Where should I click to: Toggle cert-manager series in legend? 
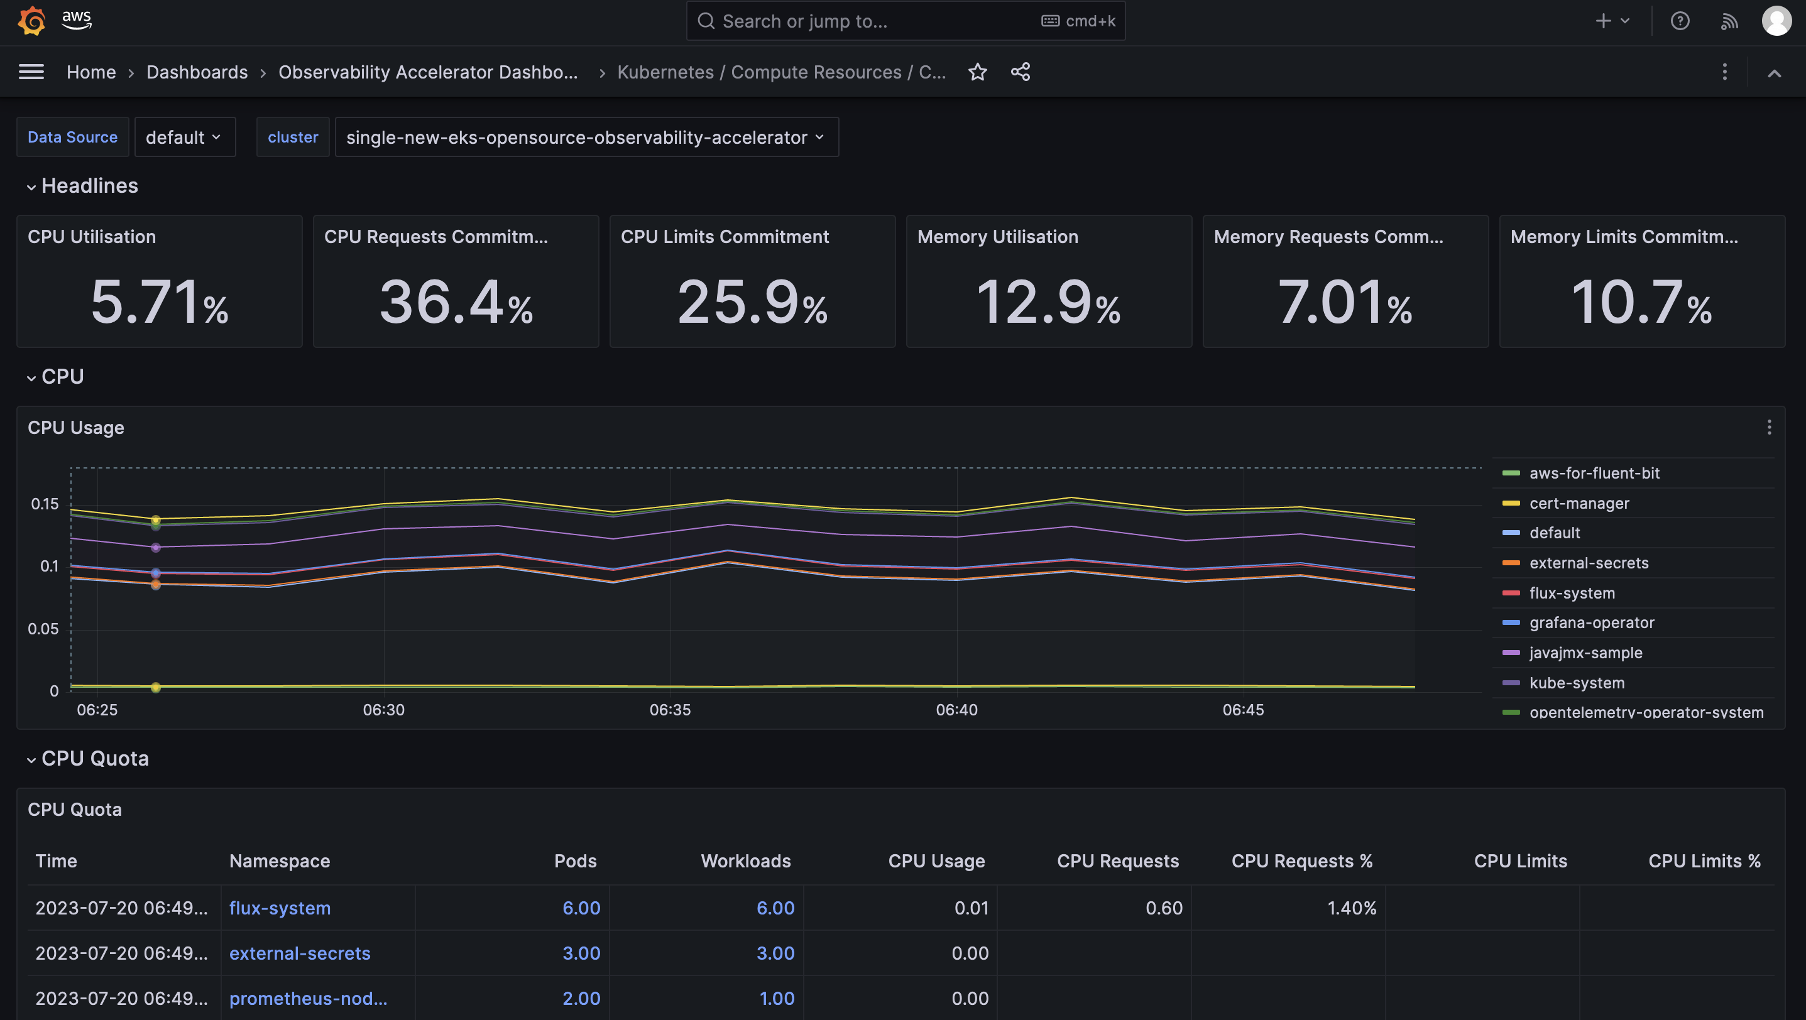(x=1579, y=503)
